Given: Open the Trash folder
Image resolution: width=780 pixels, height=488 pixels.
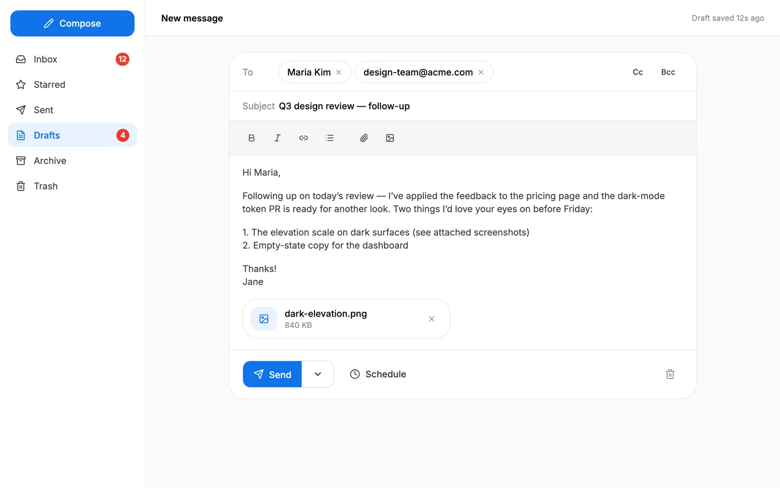Looking at the screenshot, I should (x=72, y=186).
